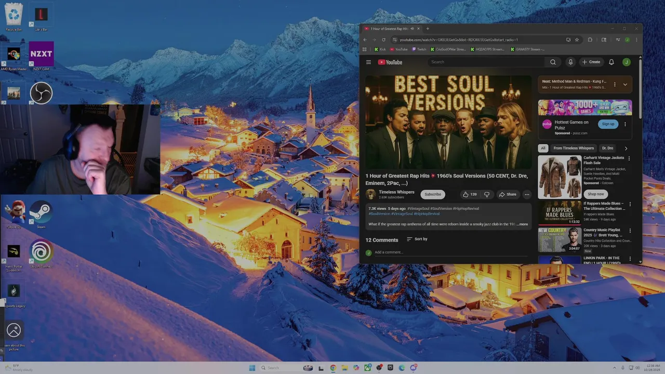Launch AMD Ryzen Master from desktop

pos(14,57)
